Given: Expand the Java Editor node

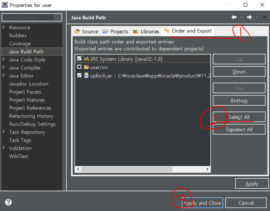Looking at the screenshot, I should [4, 75].
